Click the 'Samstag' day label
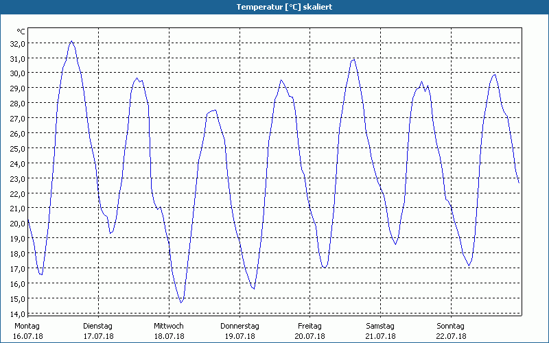Image resolution: width=549 pixels, height=343 pixels. [380, 326]
